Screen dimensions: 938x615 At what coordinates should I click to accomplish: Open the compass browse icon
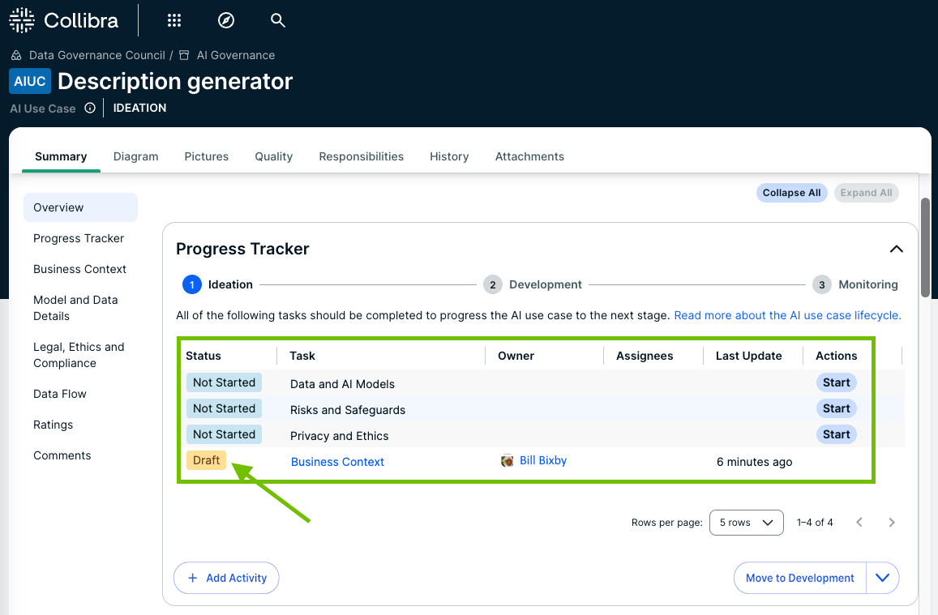coord(226,20)
